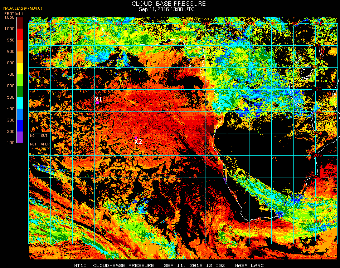Click the 600 value on the legend

coord(11,86)
